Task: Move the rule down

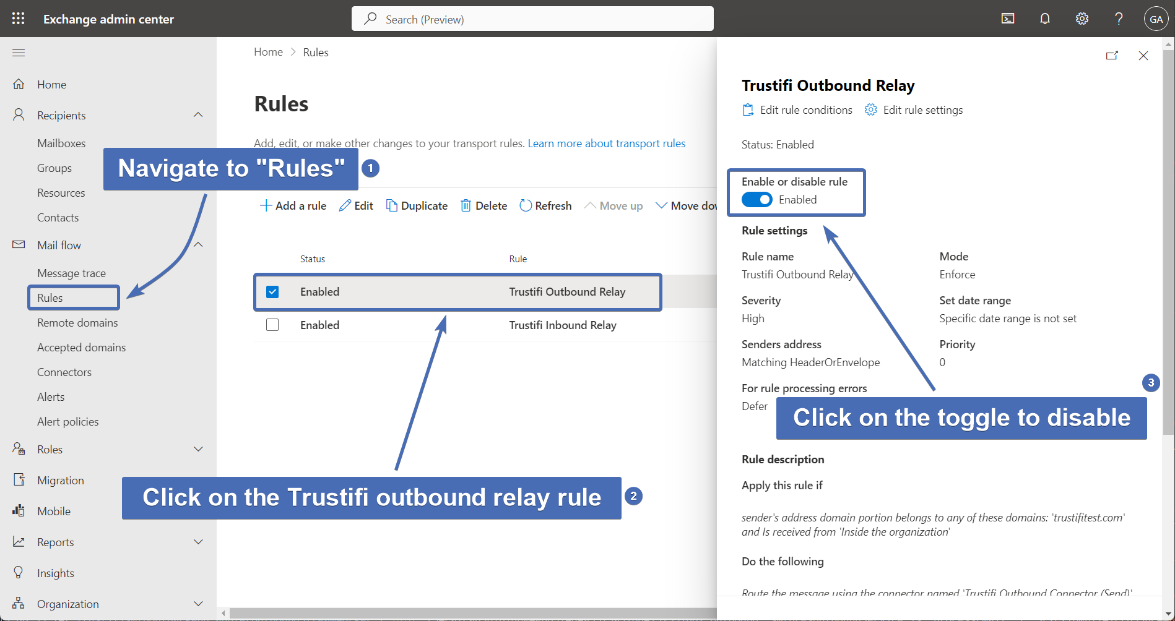Action: coord(686,206)
